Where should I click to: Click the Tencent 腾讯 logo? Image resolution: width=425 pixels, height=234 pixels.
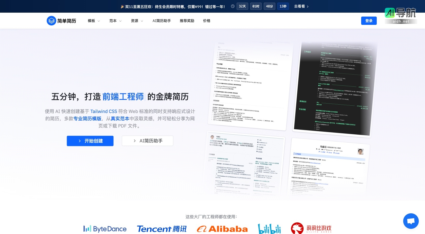click(162, 229)
